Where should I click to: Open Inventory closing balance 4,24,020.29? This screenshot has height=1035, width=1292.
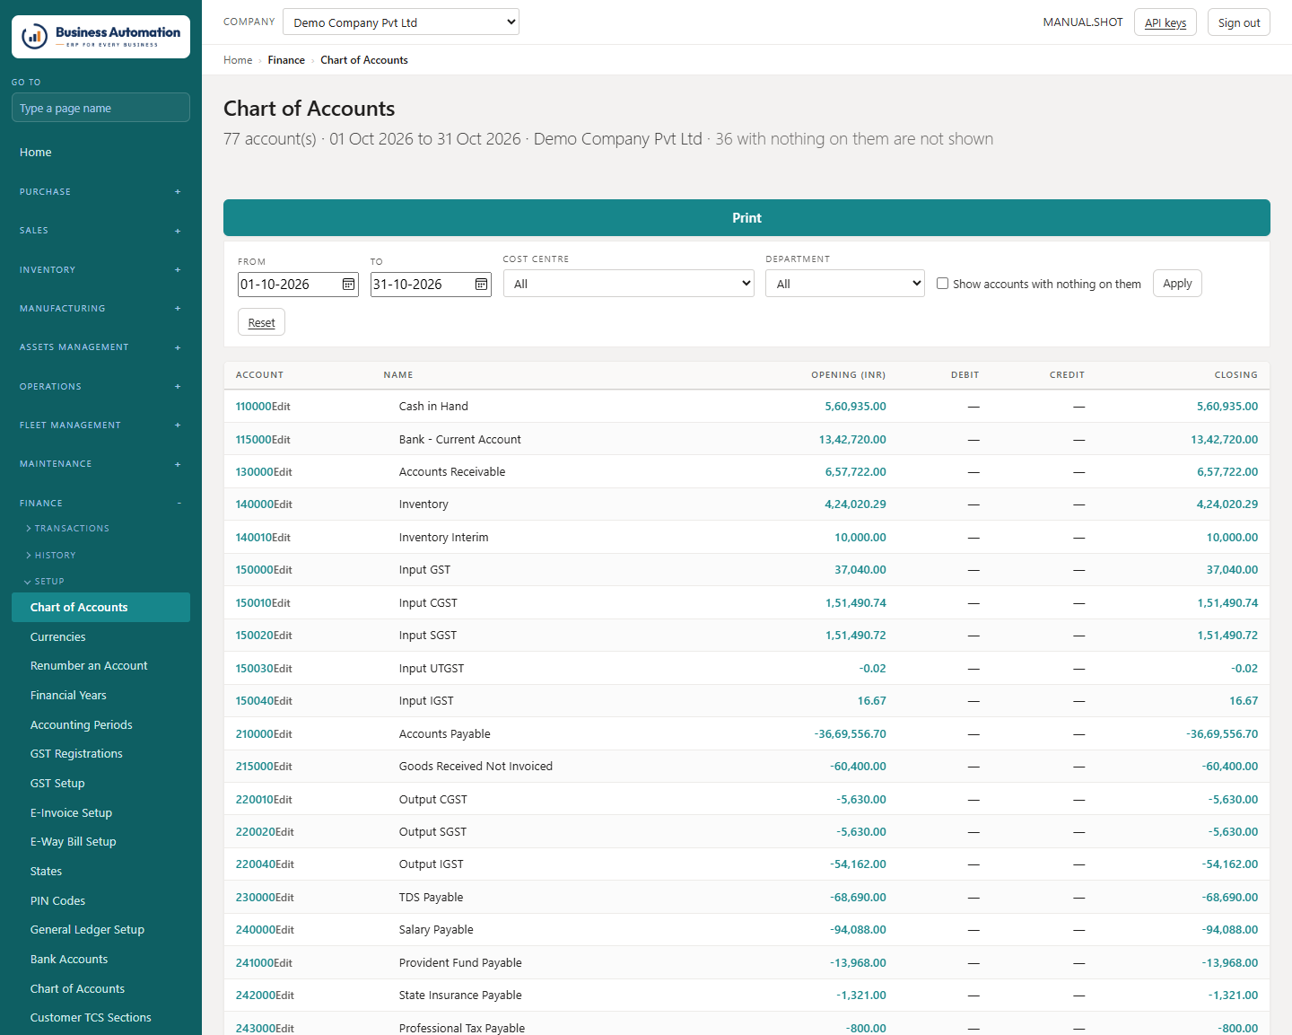[x=1227, y=504]
